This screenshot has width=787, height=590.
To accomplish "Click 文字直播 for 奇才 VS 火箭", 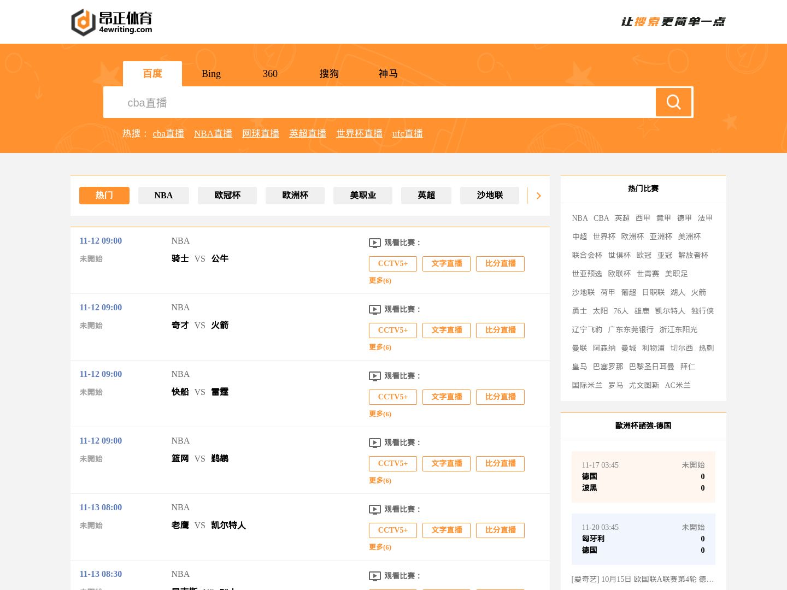I will pyautogui.click(x=447, y=331).
